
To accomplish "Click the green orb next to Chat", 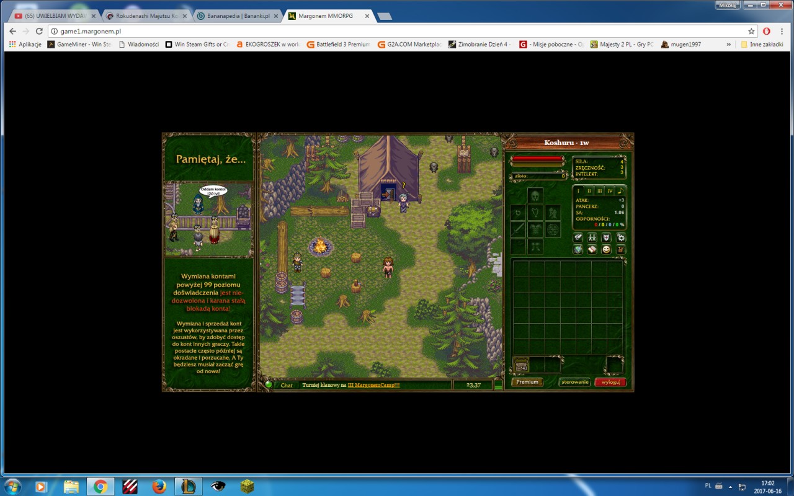I will tap(269, 384).
